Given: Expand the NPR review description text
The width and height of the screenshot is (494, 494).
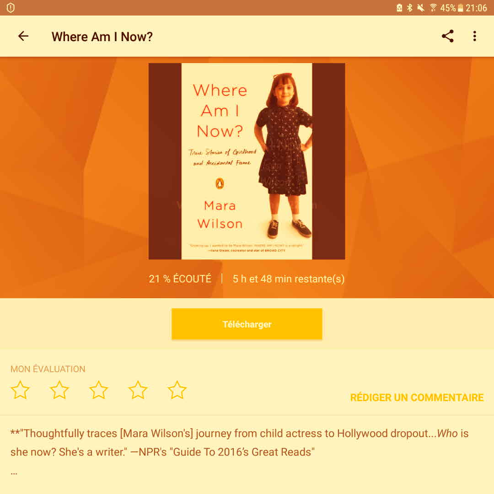Looking at the screenshot, I should click(239, 443).
